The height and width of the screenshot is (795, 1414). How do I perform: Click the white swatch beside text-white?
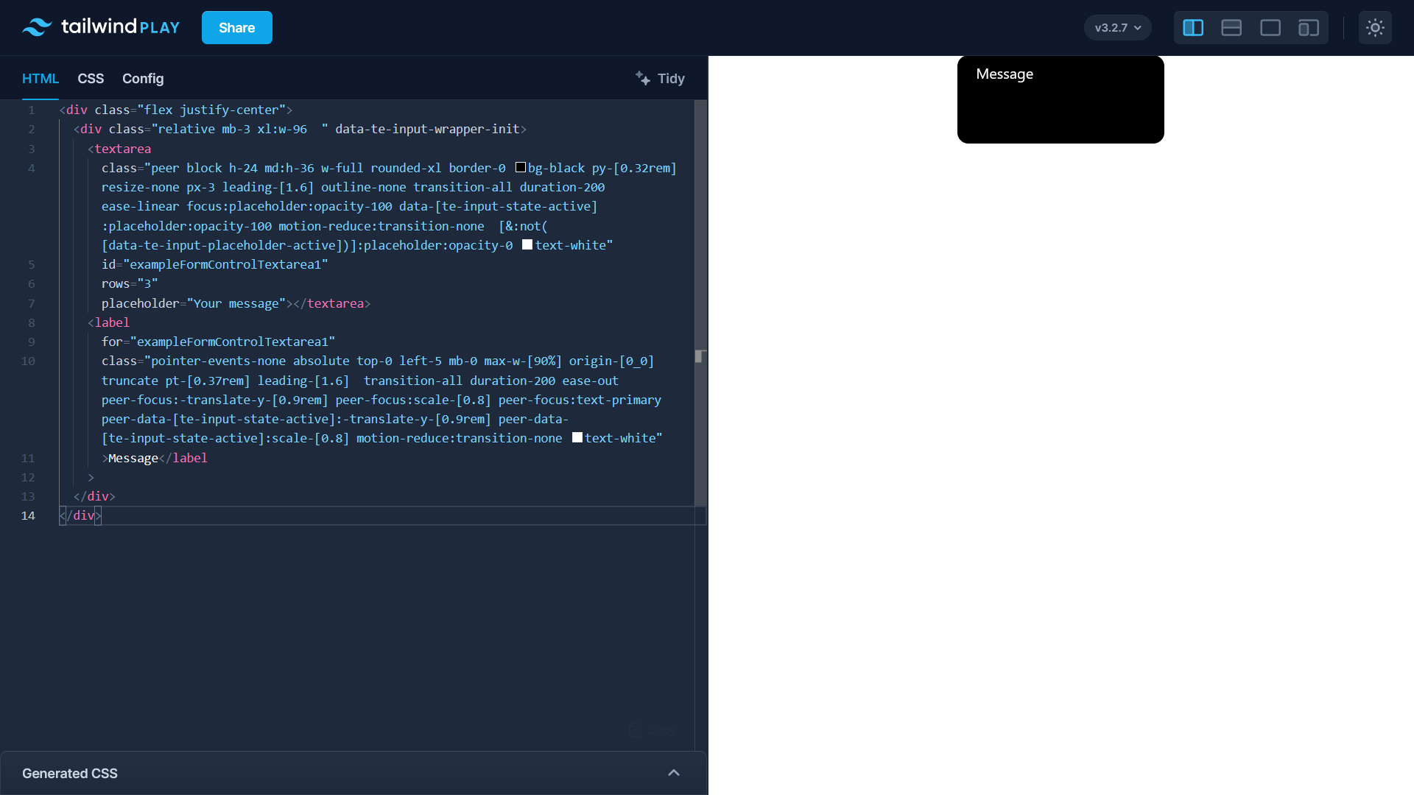[526, 244]
